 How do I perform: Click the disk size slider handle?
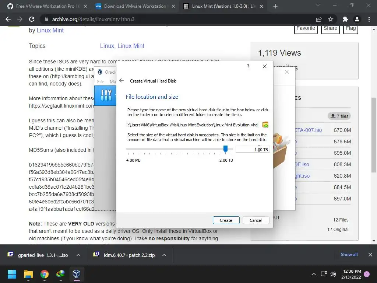225,149
